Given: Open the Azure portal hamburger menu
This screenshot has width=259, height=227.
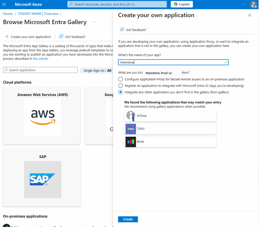Looking at the screenshot, I should 4,4.
